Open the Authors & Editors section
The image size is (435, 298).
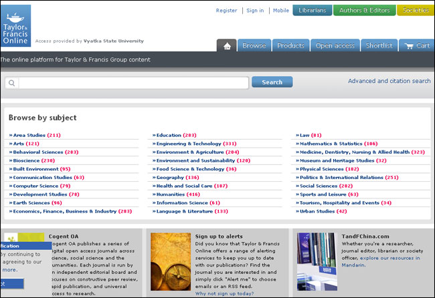click(365, 10)
